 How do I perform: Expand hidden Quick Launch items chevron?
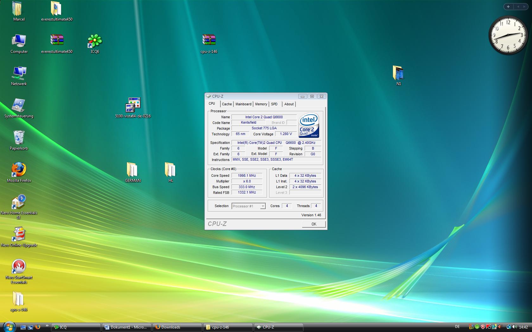pyautogui.click(x=47, y=326)
